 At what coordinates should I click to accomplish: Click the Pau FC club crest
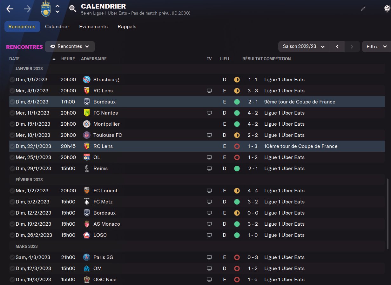click(46, 9)
